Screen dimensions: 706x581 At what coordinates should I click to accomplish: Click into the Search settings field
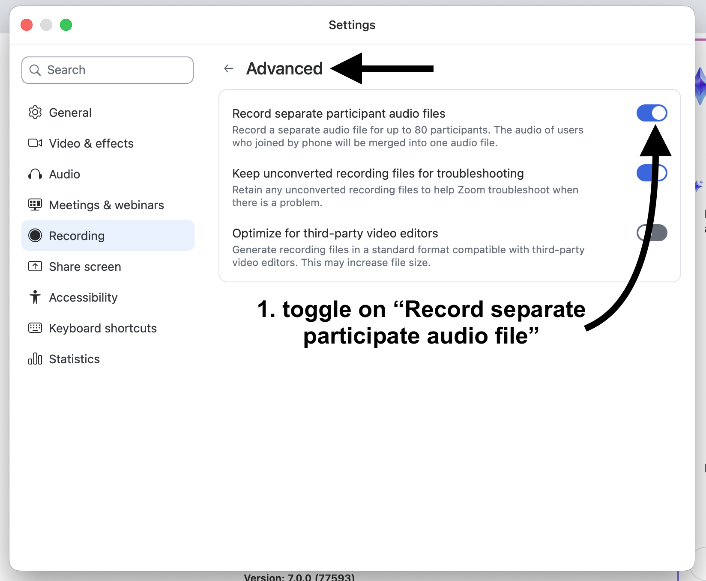pyautogui.click(x=108, y=70)
